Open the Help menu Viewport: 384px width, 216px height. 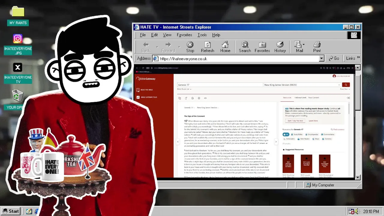point(216,35)
